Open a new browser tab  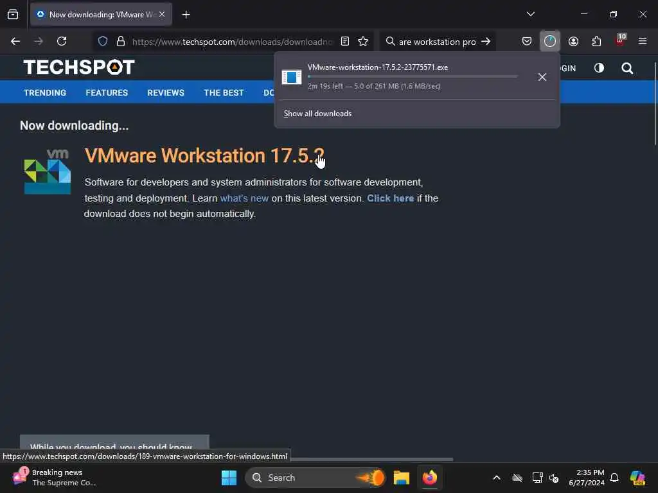click(x=186, y=15)
